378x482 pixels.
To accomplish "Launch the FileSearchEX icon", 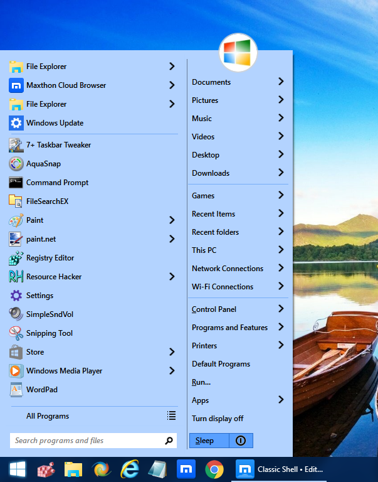I will [x=15, y=201].
